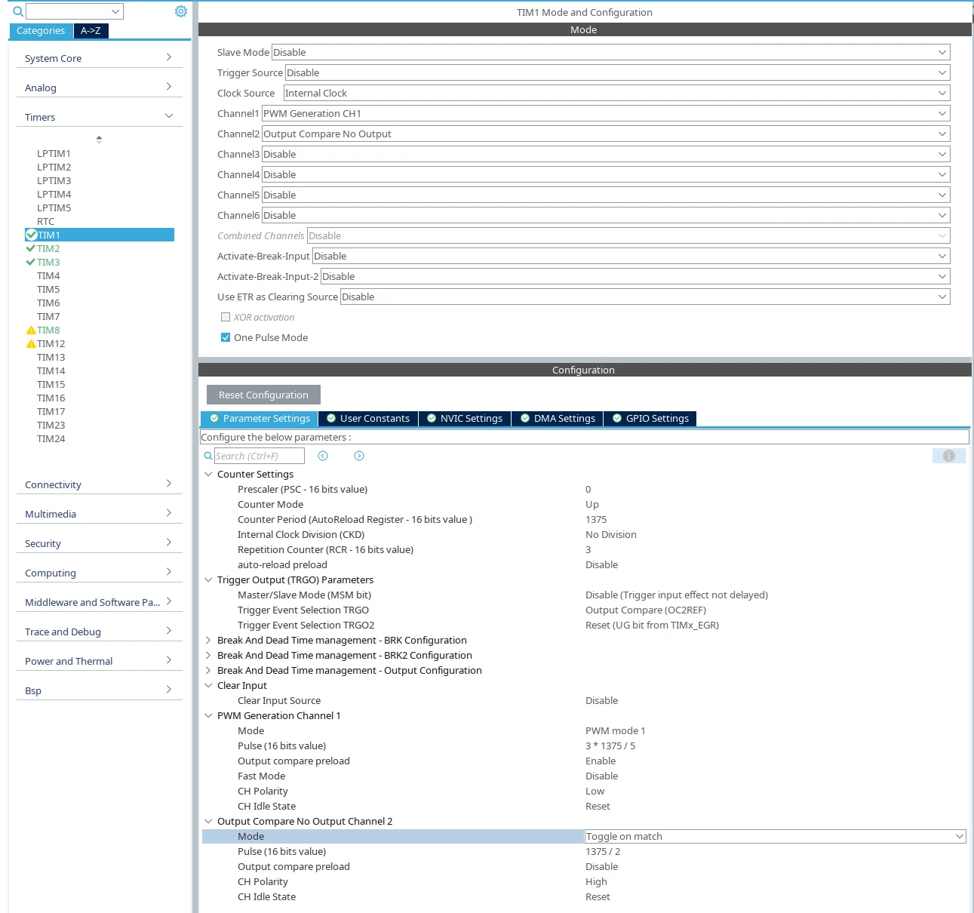Open the Trigger Source dropdown
The height and width of the screenshot is (913, 974).
tap(617, 72)
